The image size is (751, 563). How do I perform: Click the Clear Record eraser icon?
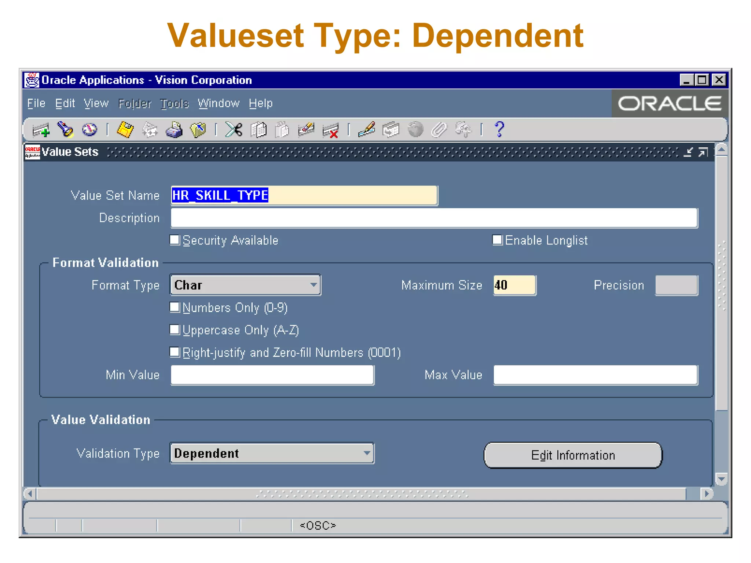click(306, 129)
